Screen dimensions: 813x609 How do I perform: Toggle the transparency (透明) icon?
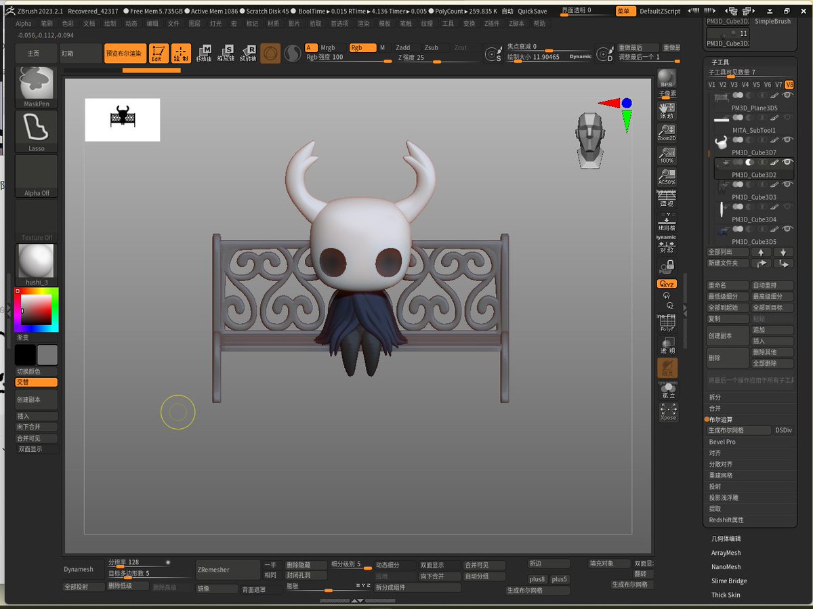click(667, 345)
